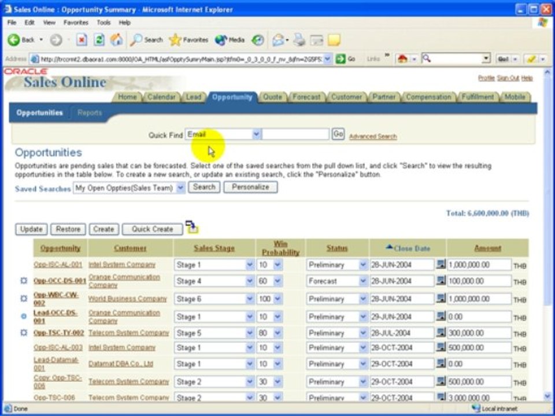Screen dimensions: 555x416
Task: Open the Reports subtab
Action: point(90,113)
